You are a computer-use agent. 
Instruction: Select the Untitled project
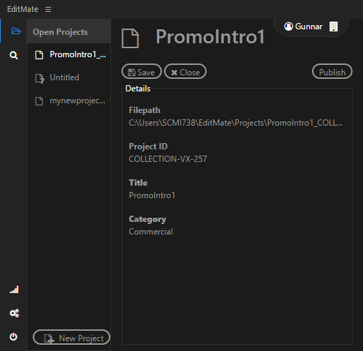[69, 77]
